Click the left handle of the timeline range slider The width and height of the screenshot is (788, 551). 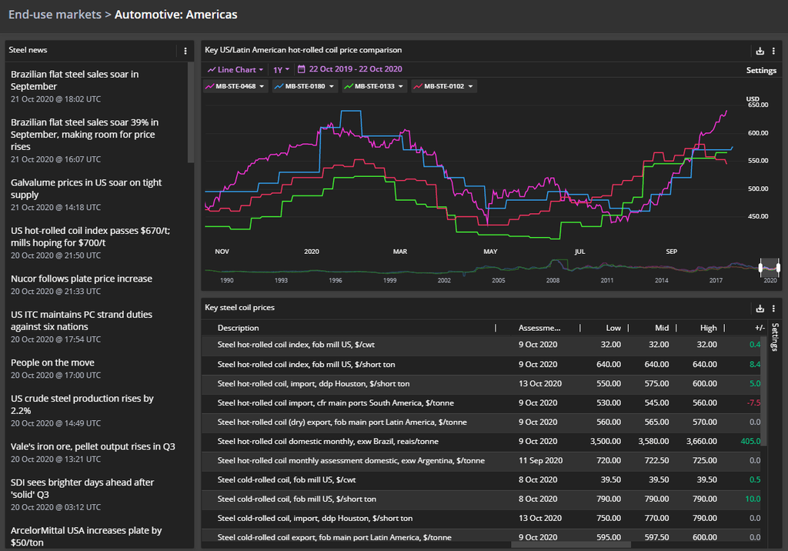coord(760,268)
